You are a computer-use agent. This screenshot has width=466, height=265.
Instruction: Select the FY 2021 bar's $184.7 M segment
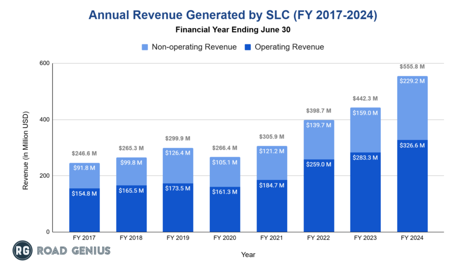point(272,206)
